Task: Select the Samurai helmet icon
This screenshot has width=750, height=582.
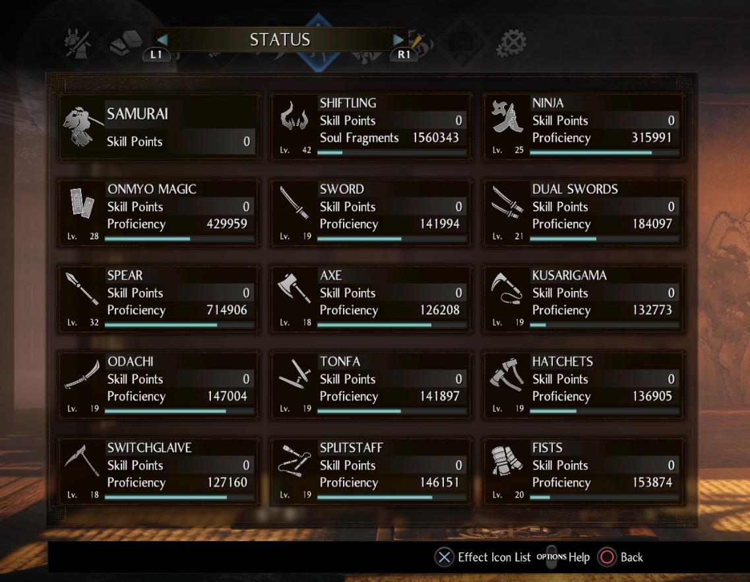Action: coord(79,126)
